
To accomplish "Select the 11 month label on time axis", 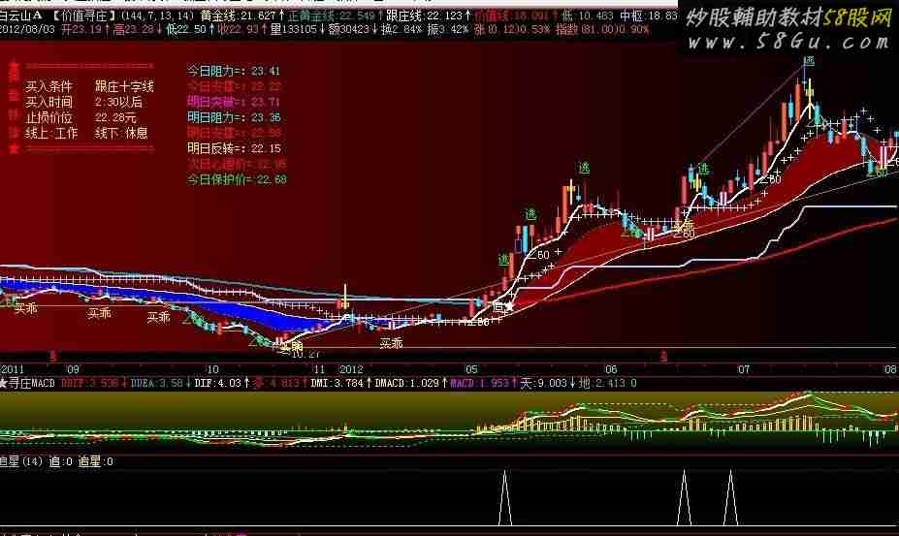I will point(319,369).
